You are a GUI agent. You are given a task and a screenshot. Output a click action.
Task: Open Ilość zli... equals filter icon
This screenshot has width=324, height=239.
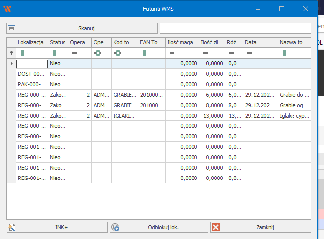(205, 53)
